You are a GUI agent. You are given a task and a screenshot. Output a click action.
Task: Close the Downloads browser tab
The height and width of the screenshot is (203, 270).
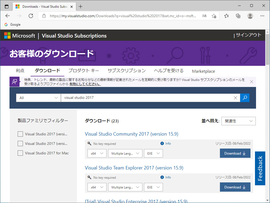(72, 7)
